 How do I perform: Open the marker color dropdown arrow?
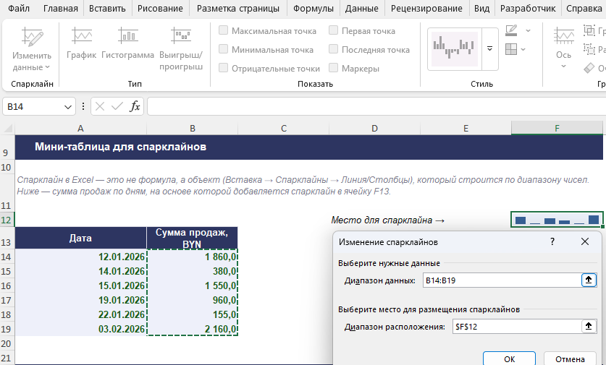click(523, 49)
